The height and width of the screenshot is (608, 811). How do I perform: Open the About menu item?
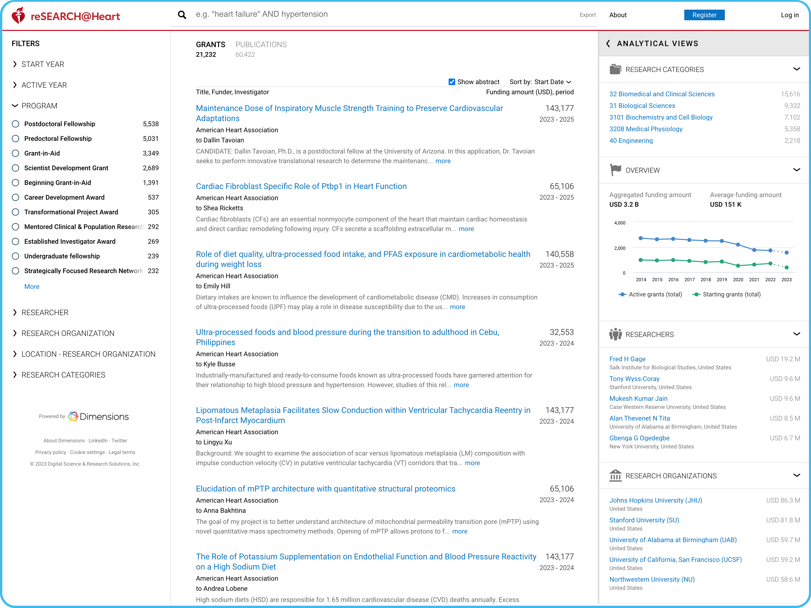pyautogui.click(x=618, y=15)
